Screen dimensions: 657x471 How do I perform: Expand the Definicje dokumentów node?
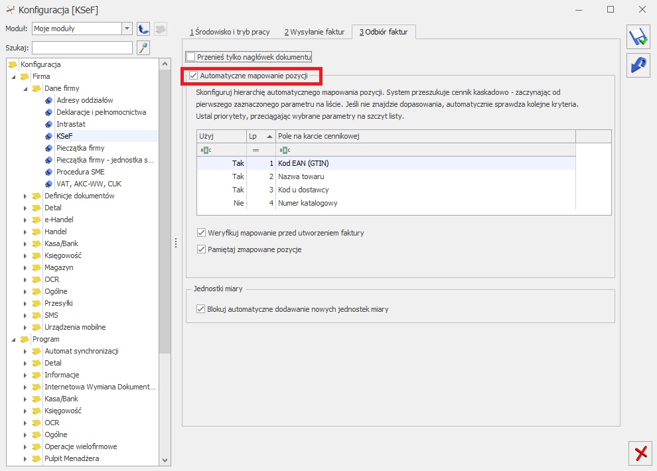(25, 196)
